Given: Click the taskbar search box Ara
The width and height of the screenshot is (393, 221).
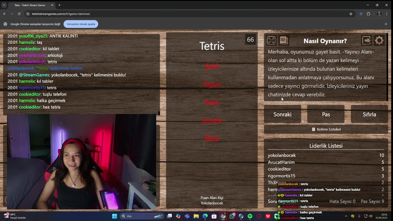Looking at the screenshot, I should click(x=142, y=216).
